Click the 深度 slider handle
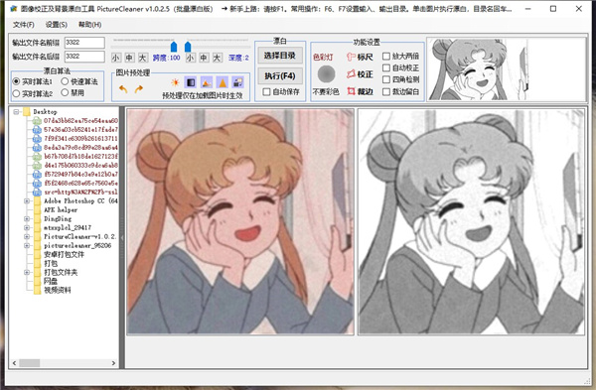The image size is (596, 390). pyautogui.click(x=188, y=47)
